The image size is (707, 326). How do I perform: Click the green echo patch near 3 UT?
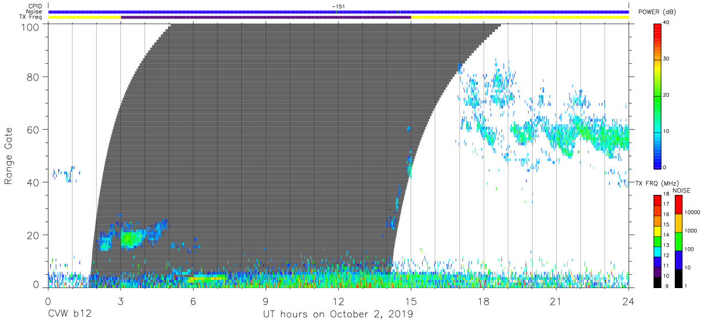(131, 238)
